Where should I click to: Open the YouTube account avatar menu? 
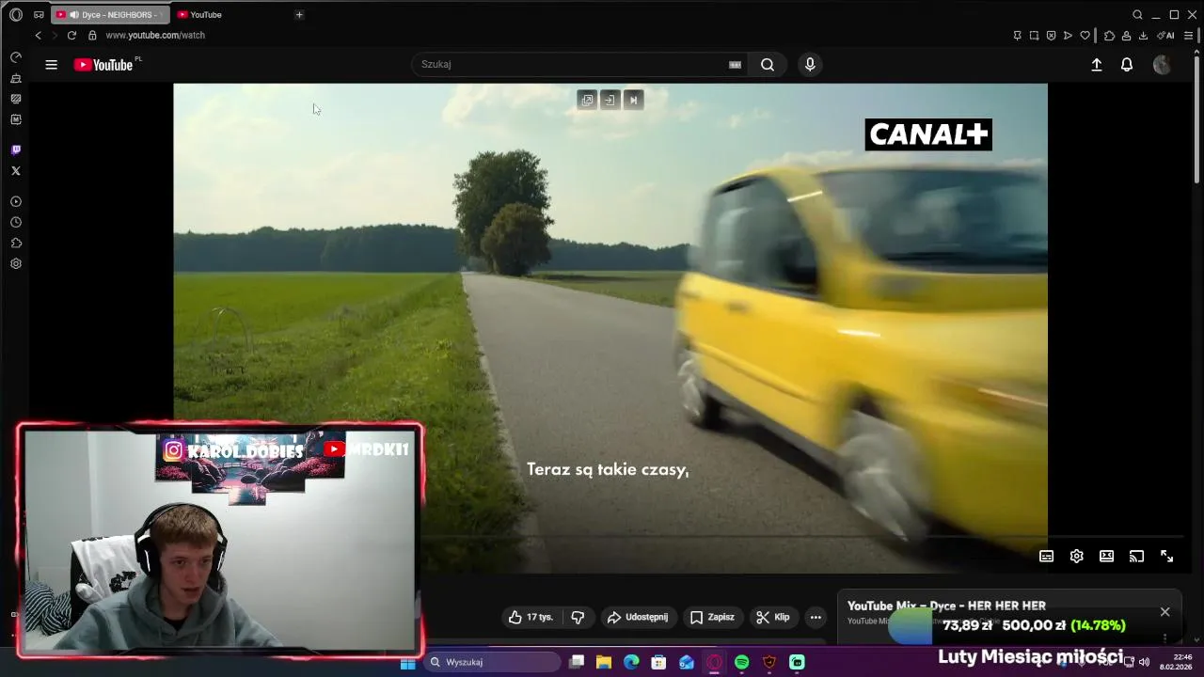coord(1162,65)
